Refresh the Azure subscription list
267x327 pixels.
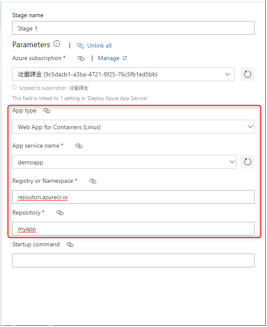coord(248,74)
